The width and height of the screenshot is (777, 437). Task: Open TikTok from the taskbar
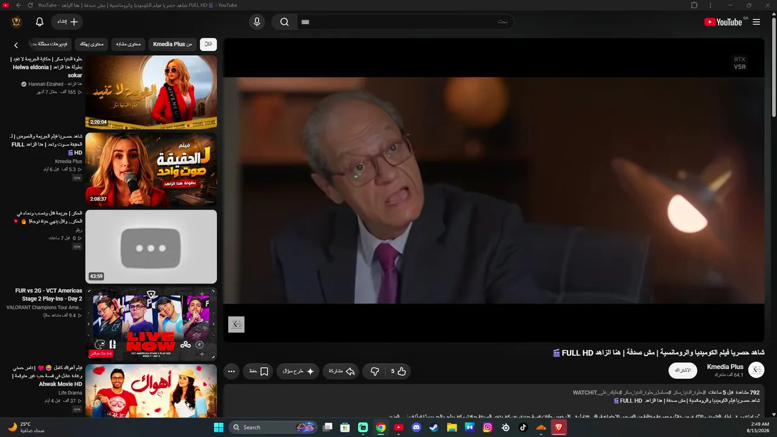(x=523, y=427)
